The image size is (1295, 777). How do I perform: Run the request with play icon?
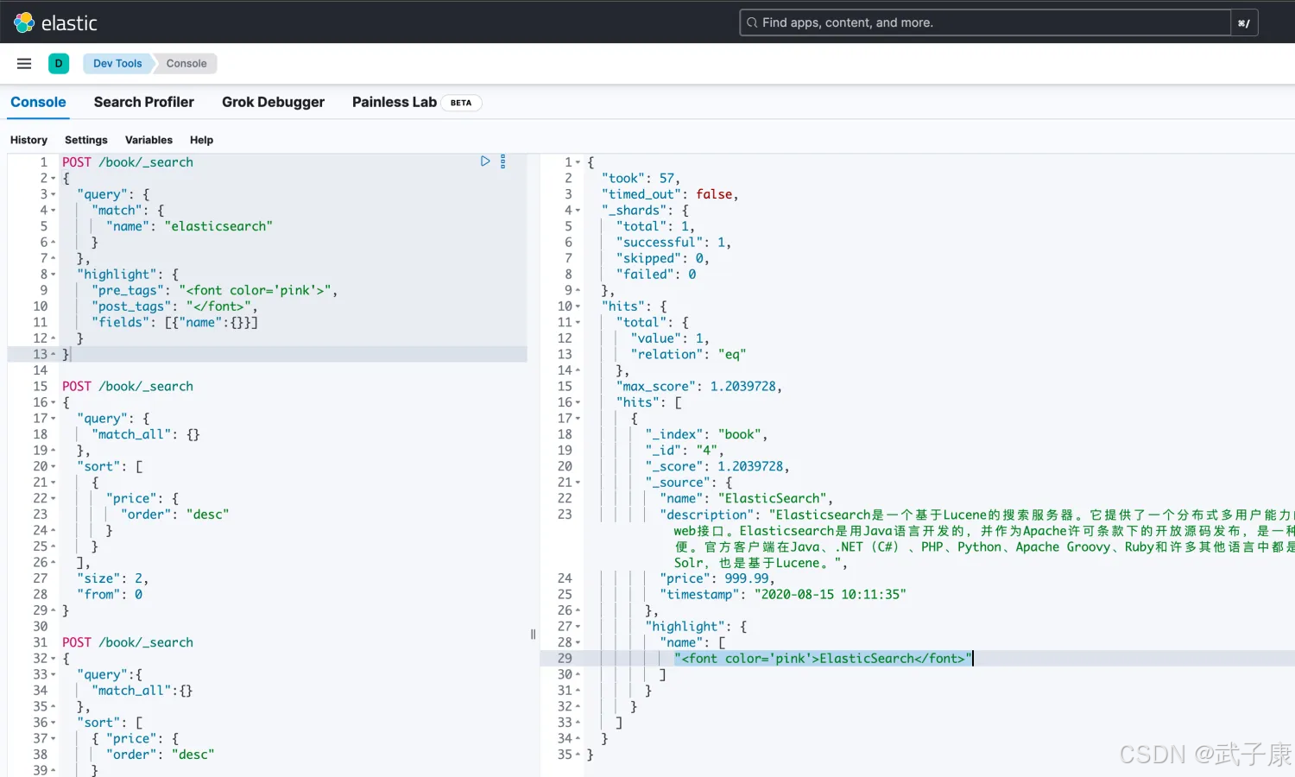[x=485, y=161]
